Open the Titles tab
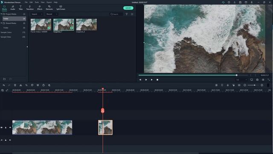Viewport: 273px width, 154px height. click(20, 8)
